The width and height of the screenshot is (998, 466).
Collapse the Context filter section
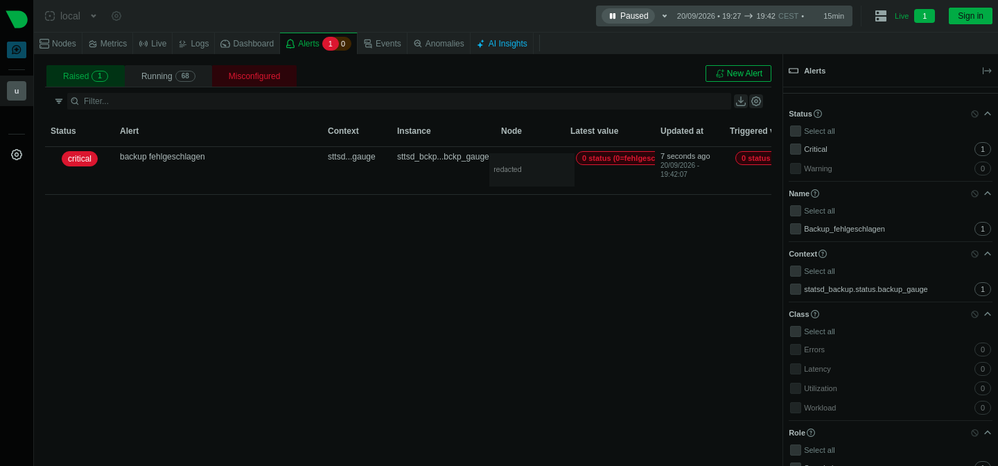[x=988, y=254]
